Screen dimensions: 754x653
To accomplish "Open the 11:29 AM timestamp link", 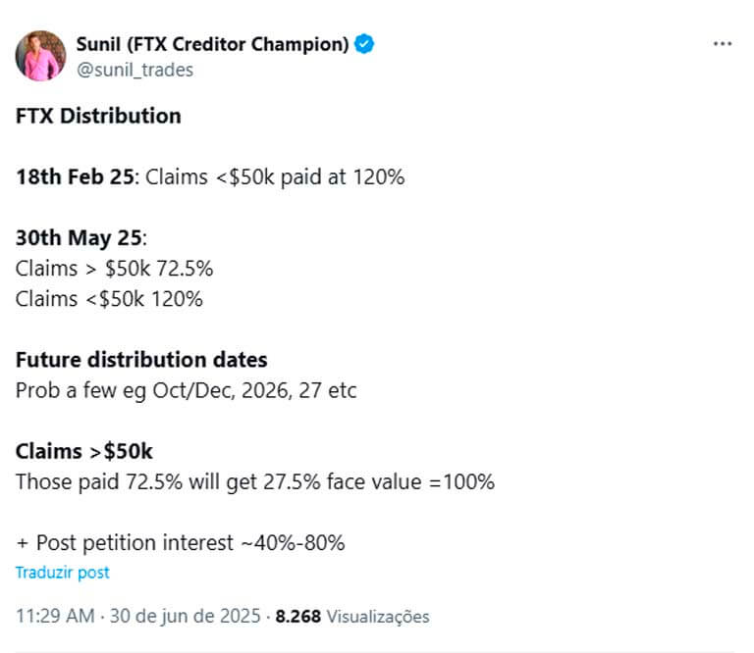I will click(55, 616).
